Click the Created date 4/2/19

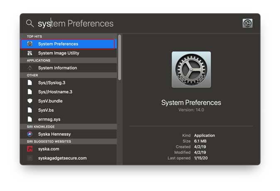200,147
